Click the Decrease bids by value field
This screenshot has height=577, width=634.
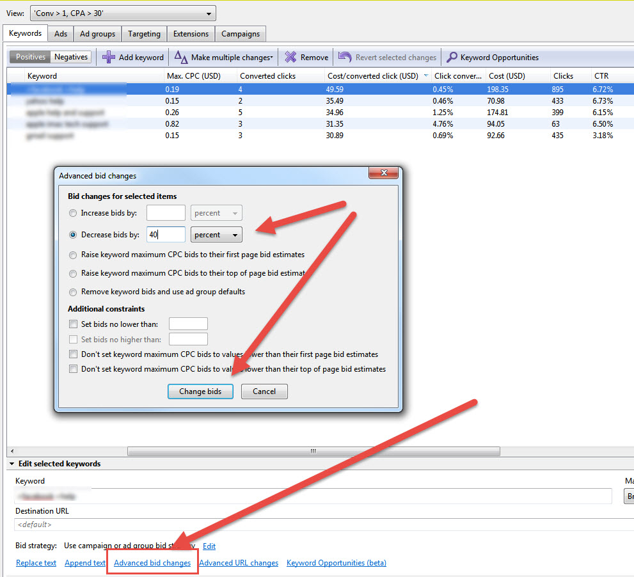(x=166, y=235)
